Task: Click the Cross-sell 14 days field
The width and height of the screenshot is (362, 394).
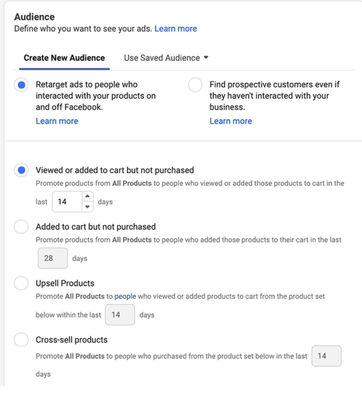Action: 326,356
